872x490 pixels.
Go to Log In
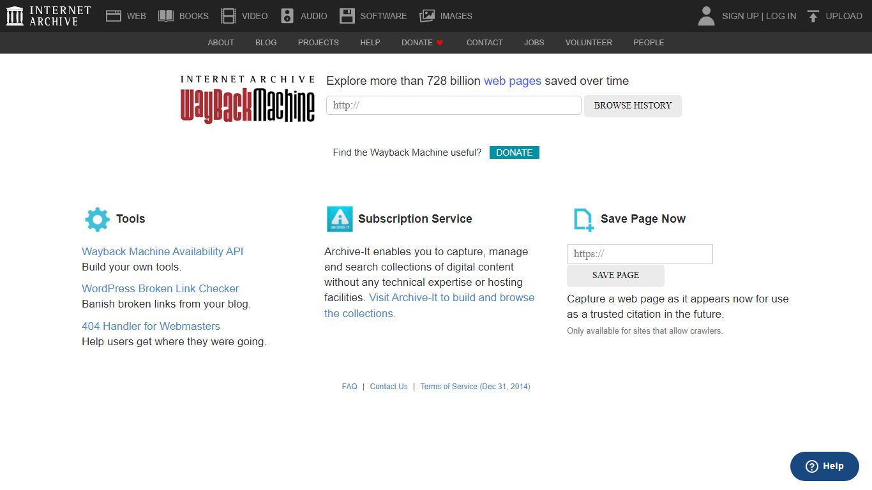781,16
